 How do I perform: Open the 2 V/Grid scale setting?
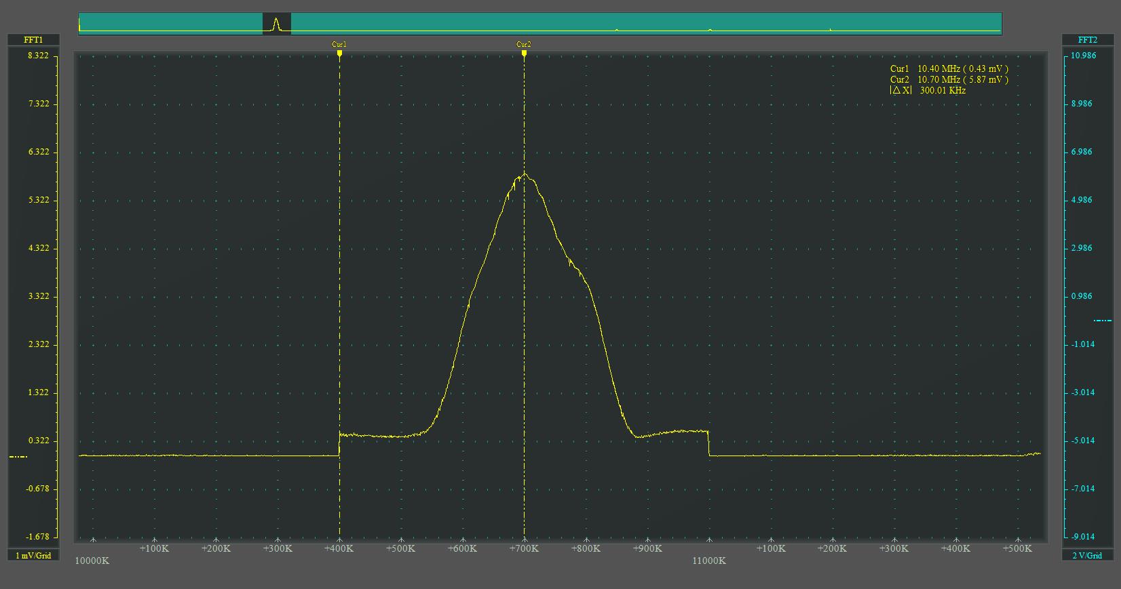coord(1087,556)
